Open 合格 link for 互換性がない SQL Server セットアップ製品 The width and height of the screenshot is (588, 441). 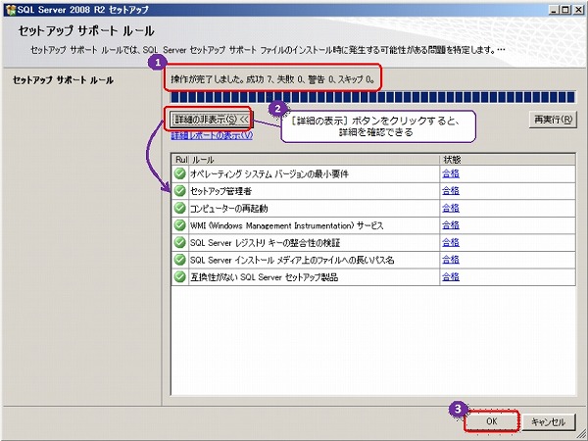click(x=451, y=277)
